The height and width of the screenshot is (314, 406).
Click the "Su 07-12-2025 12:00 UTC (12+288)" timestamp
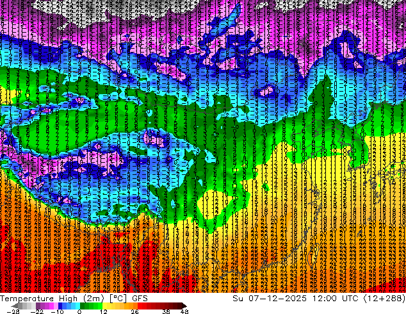tap(319, 299)
